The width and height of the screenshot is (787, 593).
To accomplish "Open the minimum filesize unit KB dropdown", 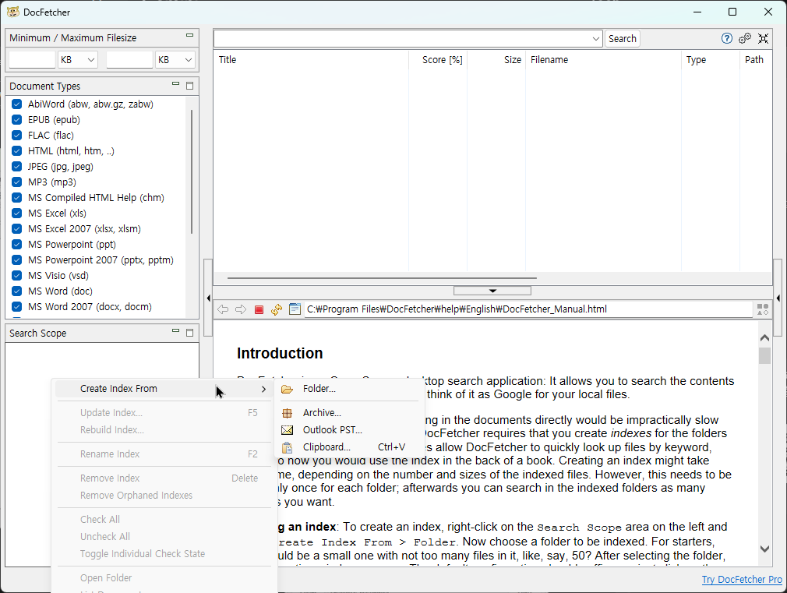I will click(x=78, y=60).
